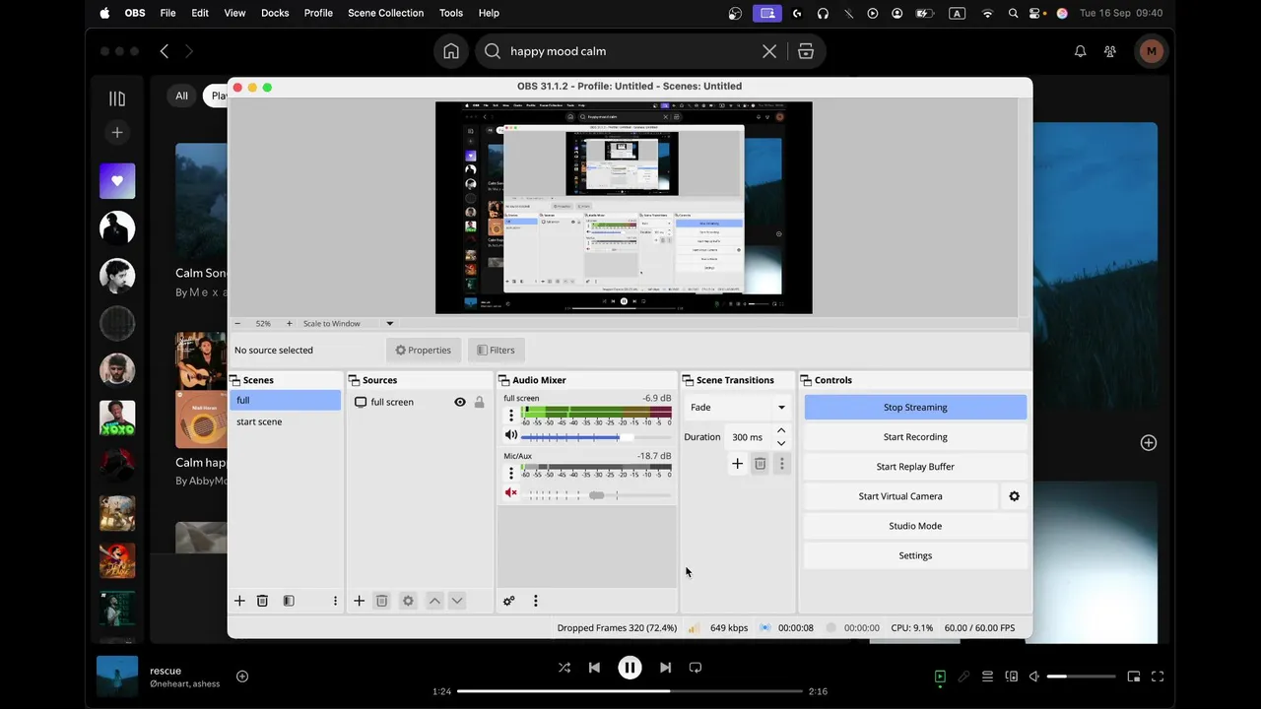Toggle shuffle in Spotify player
This screenshot has width=1261, height=709.
tap(564, 668)
